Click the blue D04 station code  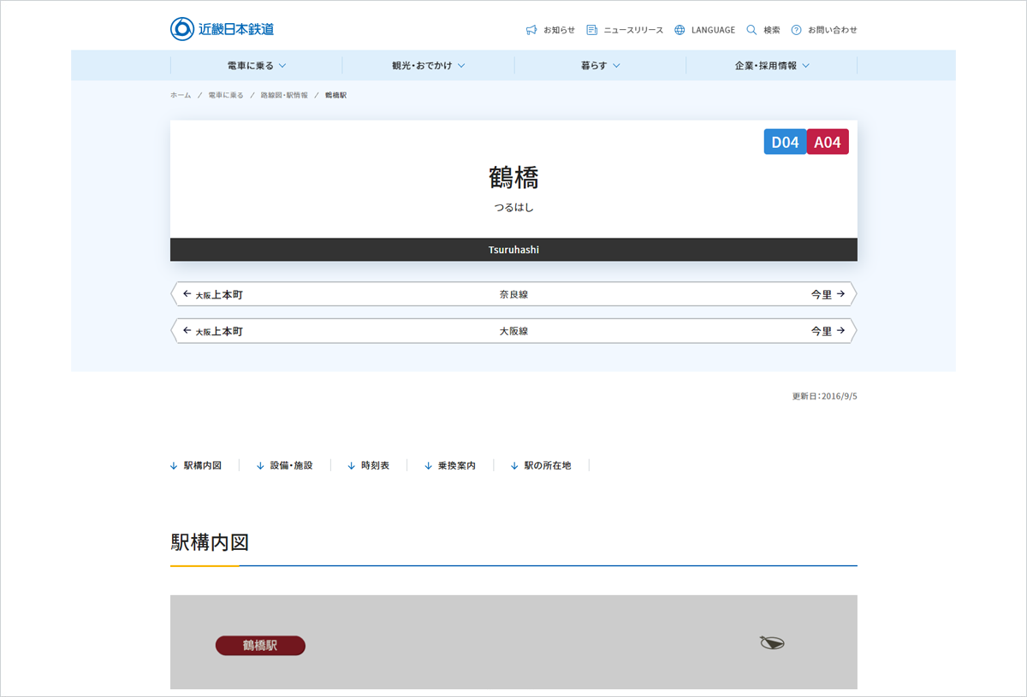785,142
